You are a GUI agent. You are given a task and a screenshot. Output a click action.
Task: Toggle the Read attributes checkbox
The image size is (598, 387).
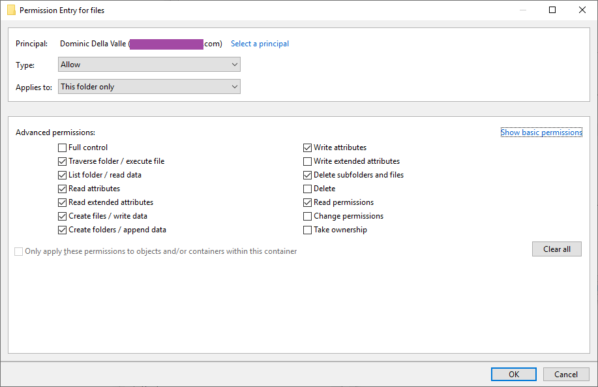click(x=62, y=189)
